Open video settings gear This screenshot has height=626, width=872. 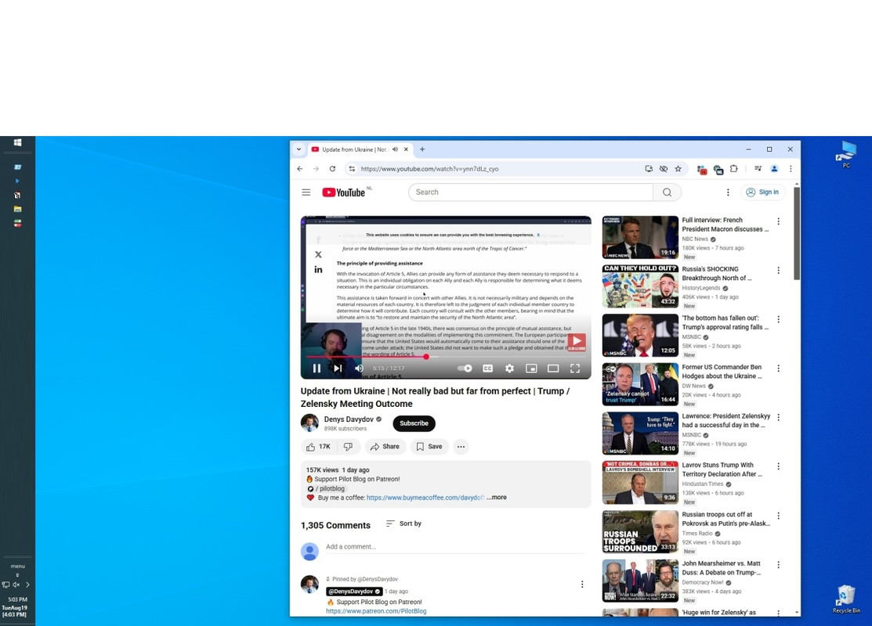[x=509, y=369]
